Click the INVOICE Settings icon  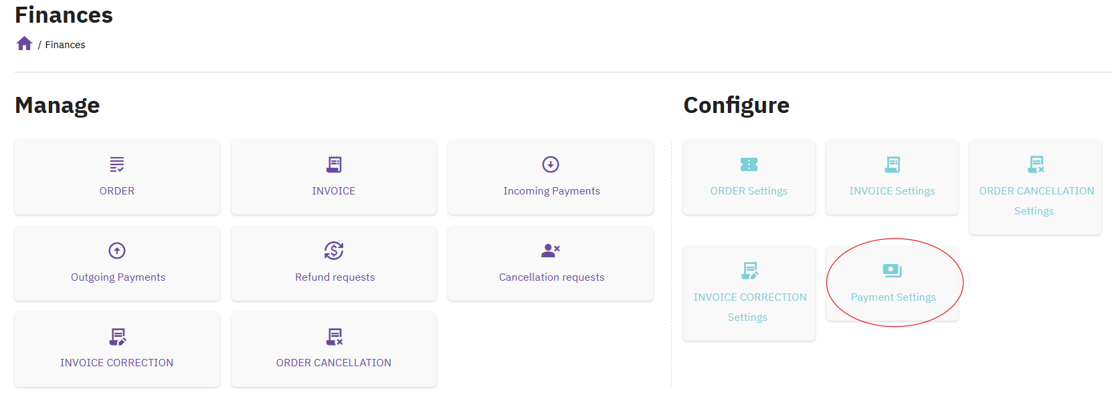tap(893, 164)
